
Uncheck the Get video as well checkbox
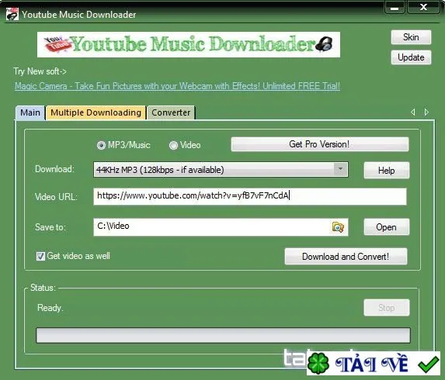[40, 256]
